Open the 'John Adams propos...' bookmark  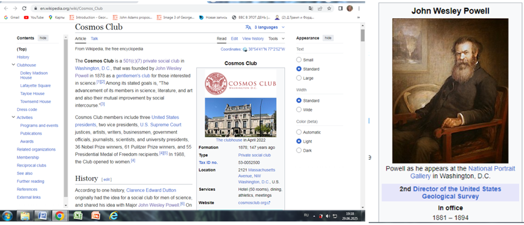coord(133,17)
